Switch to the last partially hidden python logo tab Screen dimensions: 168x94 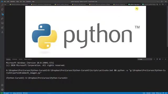coord(149,4)
